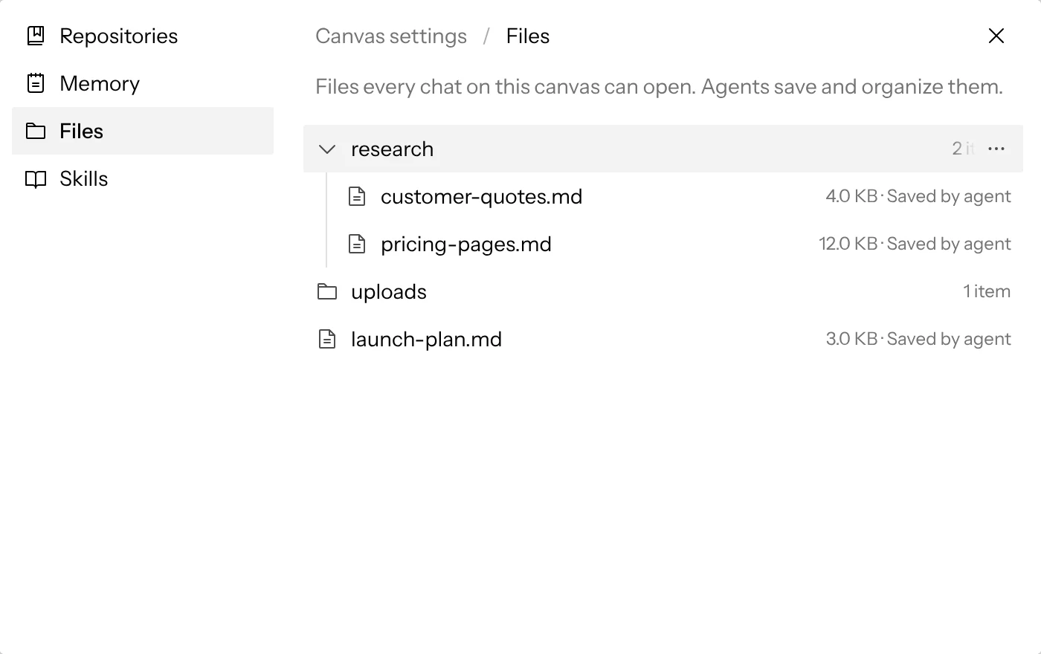This screenshot has width=1041, height=654.
Task: Select the research folder row
Action: click(663, 149)
